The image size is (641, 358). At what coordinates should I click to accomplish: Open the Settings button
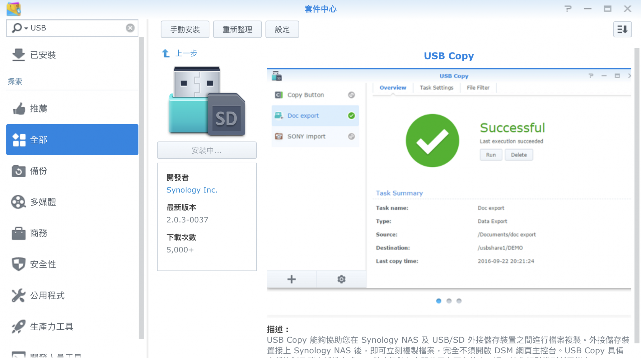pos(282,29)
